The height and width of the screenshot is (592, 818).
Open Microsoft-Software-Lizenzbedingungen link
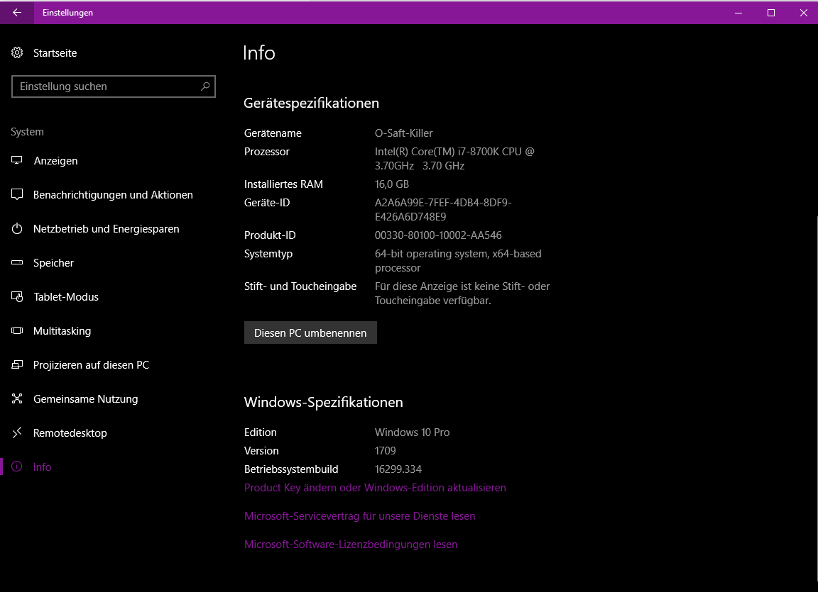(x=351, y=544)
